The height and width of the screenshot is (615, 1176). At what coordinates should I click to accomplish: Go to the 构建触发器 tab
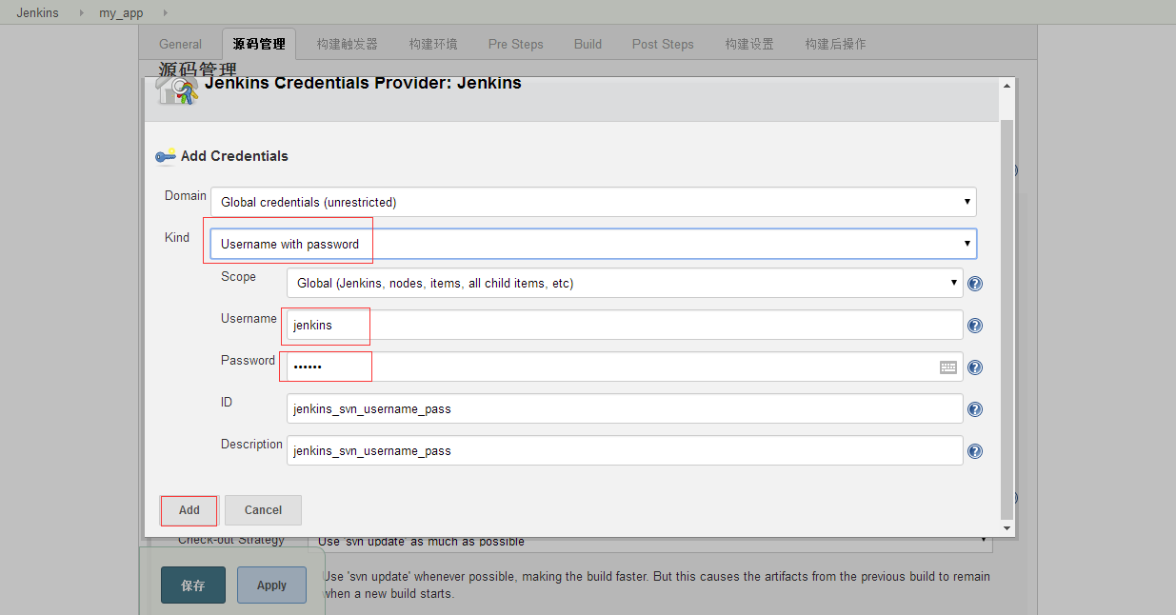tap(348, 44)
